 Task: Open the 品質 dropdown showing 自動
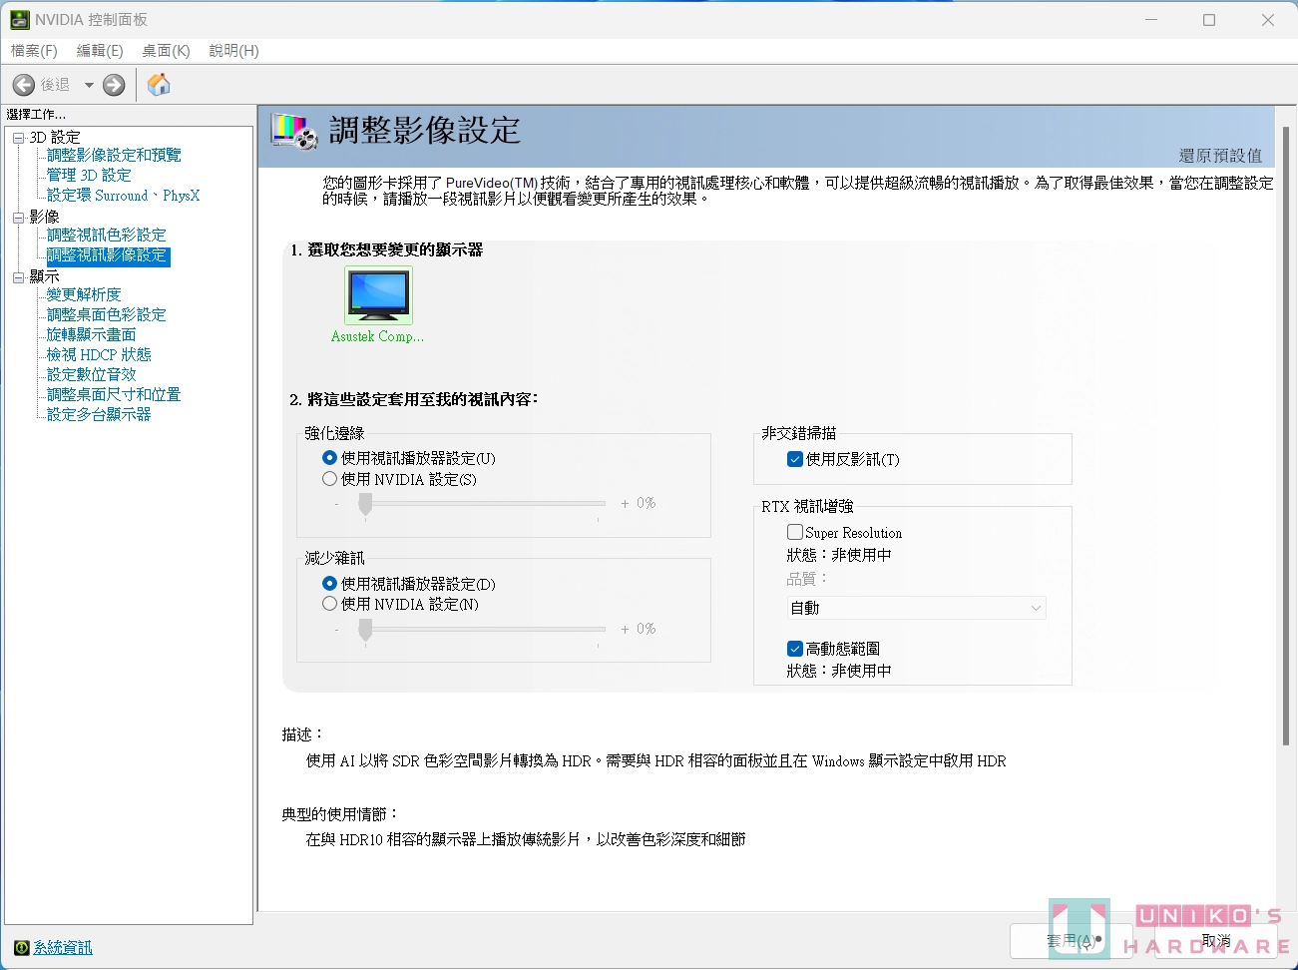point(916,608)
